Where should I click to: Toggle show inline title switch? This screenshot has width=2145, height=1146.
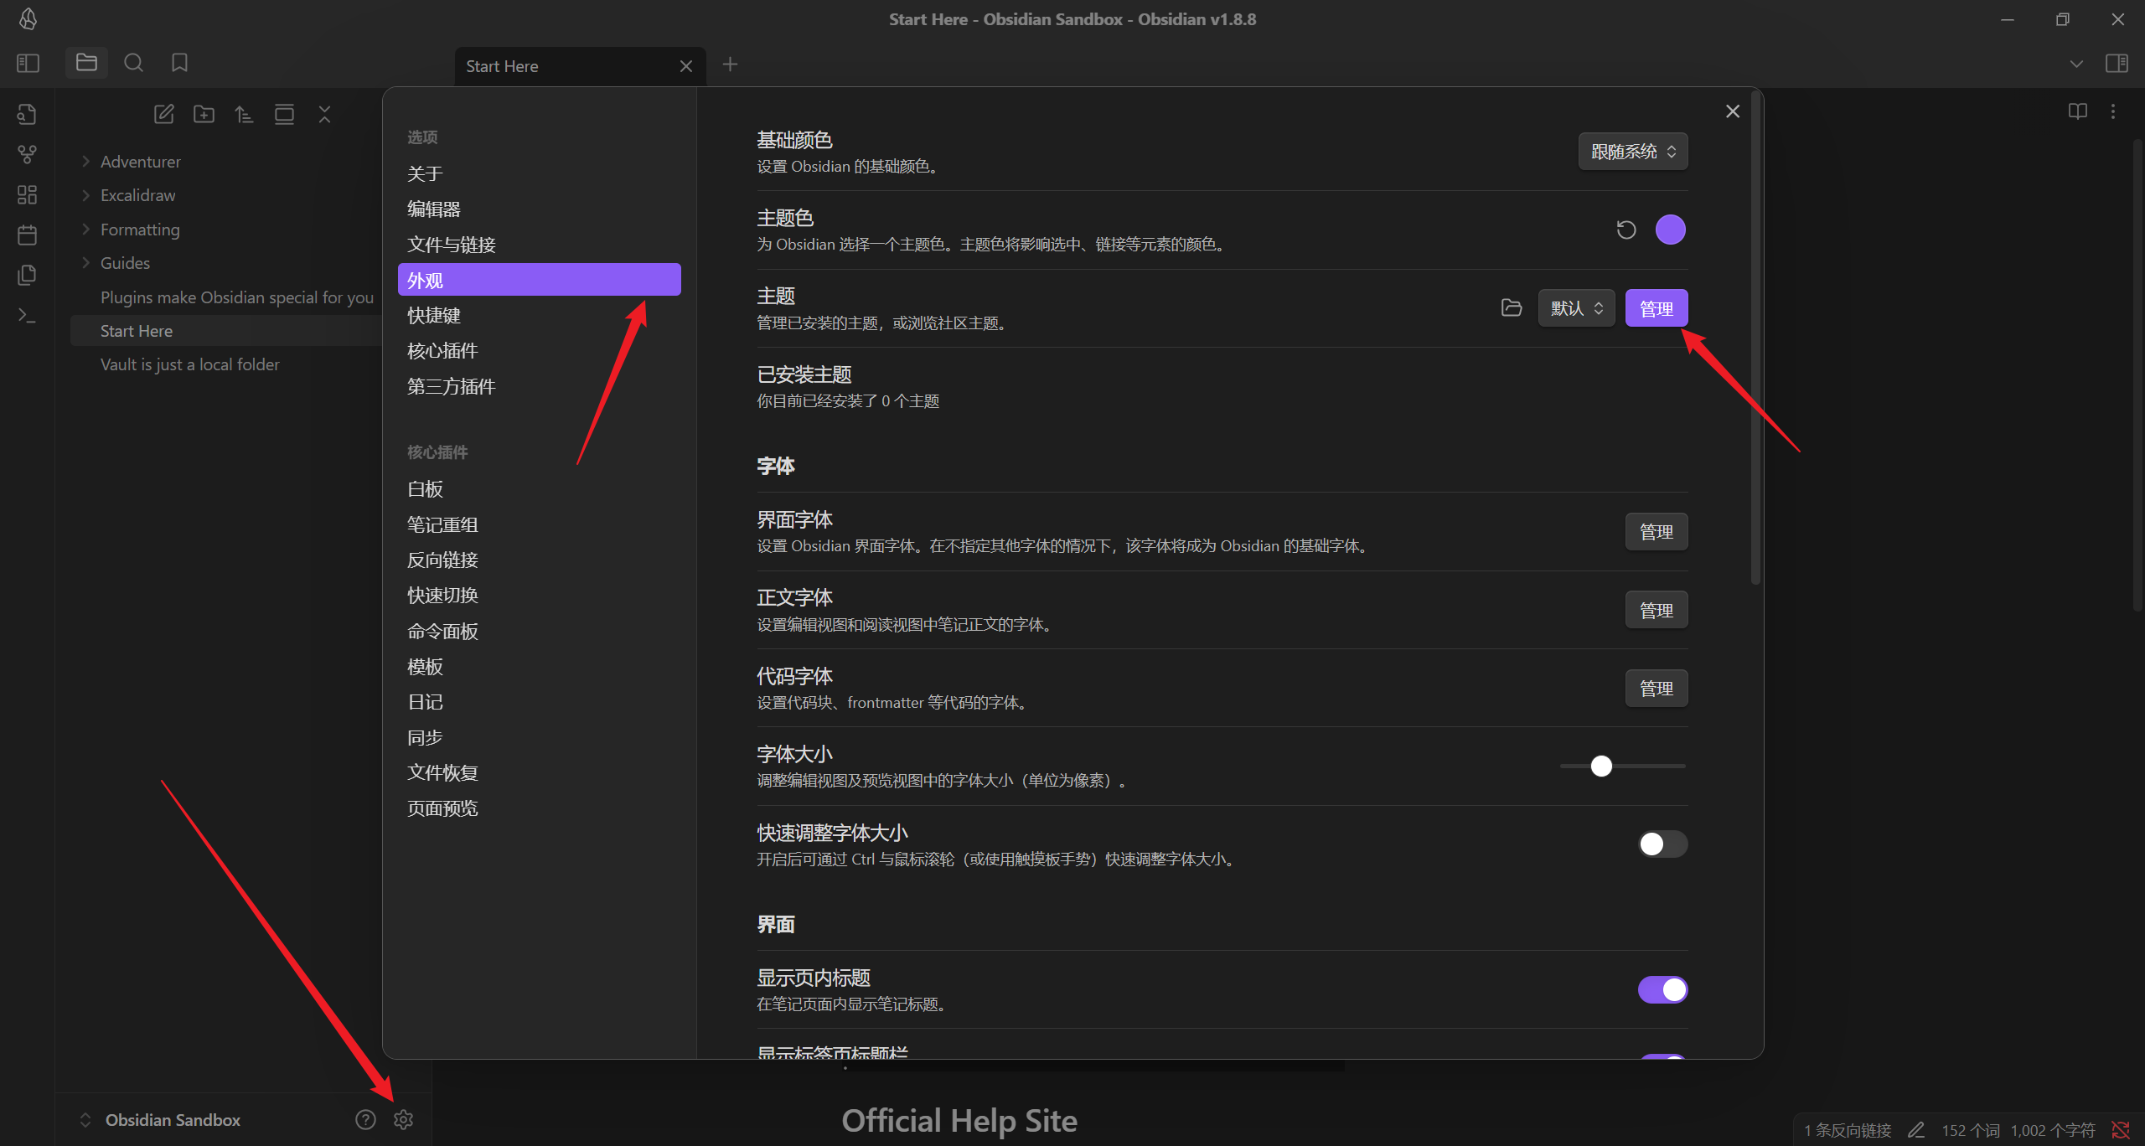pos(1662,990)
